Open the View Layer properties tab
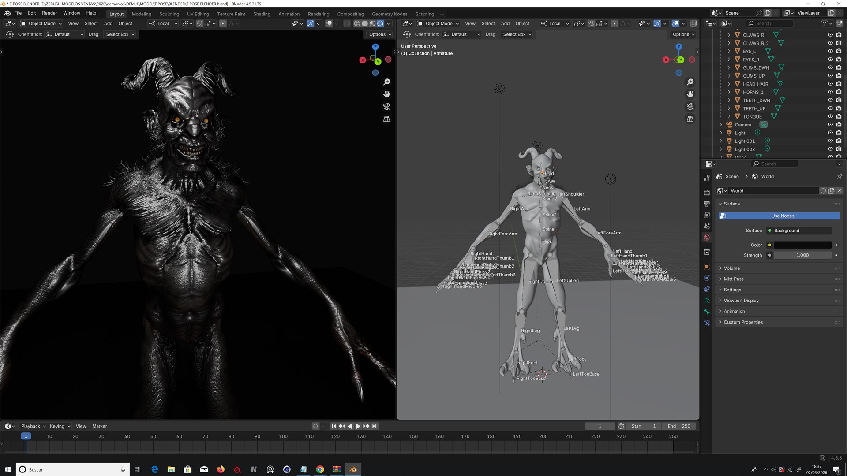Viewport: 847px width, 476px height. (707, 215)
